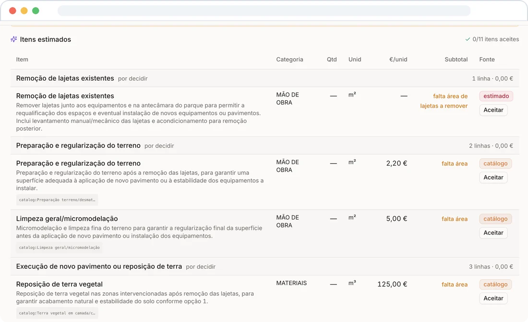Click falta área in Limpeza geral/micromodelação row
528x322 pixels.
click(455, 219)
